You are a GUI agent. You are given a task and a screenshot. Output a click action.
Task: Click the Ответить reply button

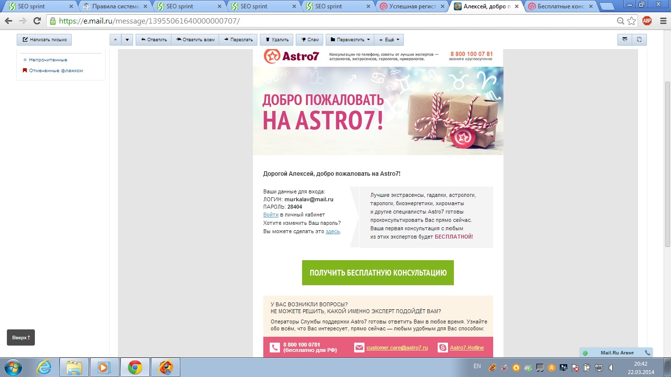click(154, 40)
